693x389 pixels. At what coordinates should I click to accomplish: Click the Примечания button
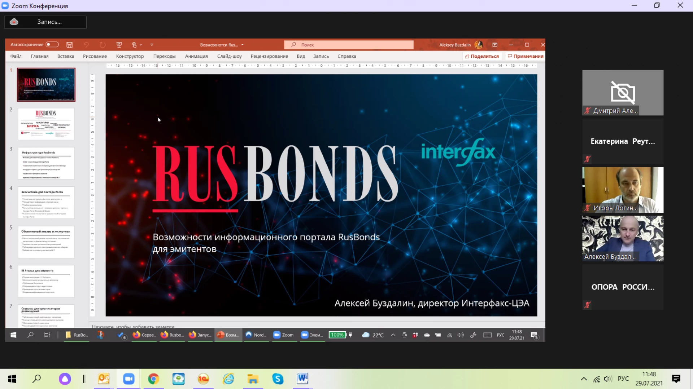pos(526,56)
